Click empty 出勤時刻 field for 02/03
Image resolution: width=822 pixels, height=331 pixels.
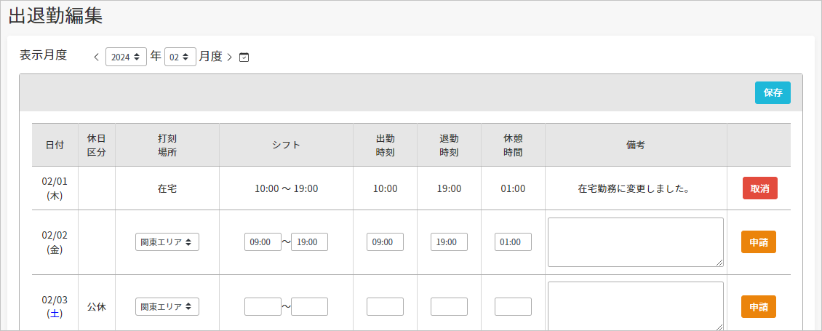coord(385,306)
